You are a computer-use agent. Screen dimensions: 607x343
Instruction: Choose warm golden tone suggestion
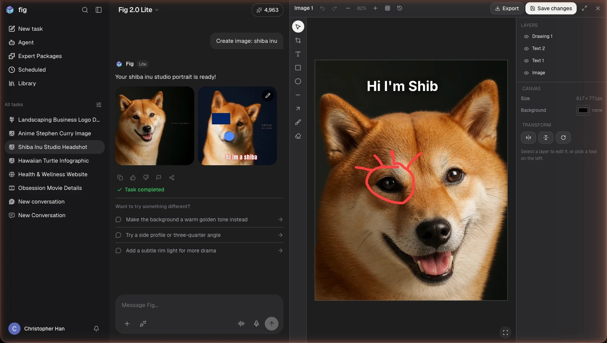[199, 219]
